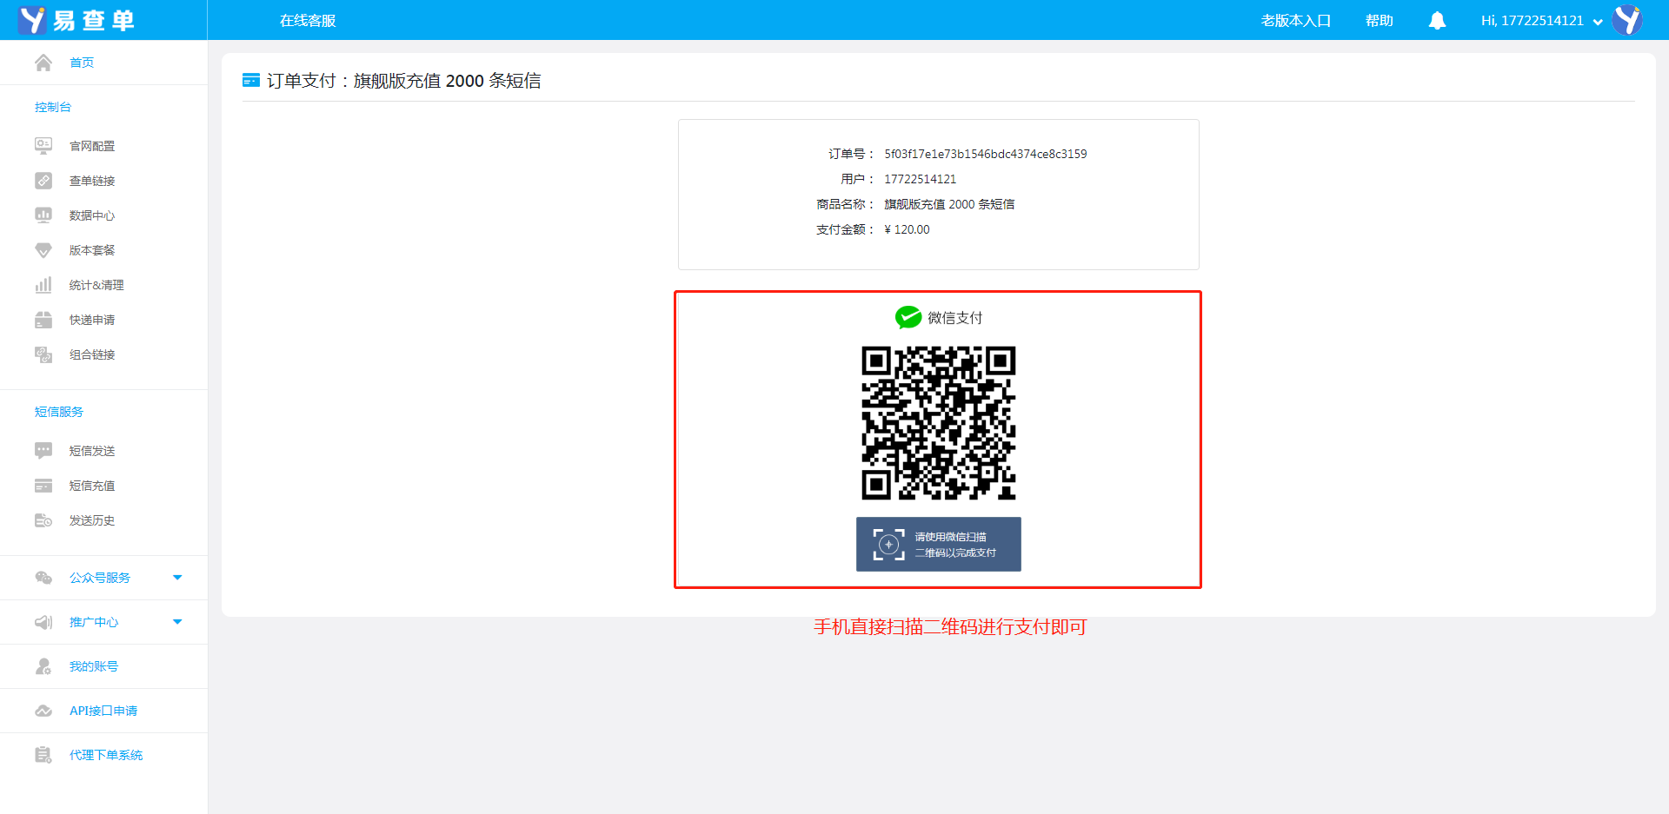This screenshot has width=1669, height=814.
Task: Click the 帮助 link in header
Action: coord(1379,21)
